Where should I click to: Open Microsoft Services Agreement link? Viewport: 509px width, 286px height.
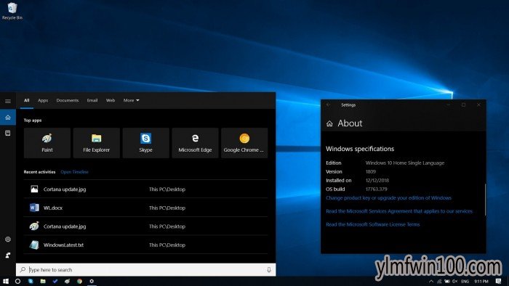coord(399,211)
